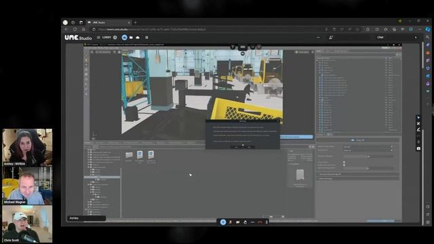Expand the first collapsed section in properties
Image resolution: width=434 pixels, height=244 pixels.
click(x=358, y=174)
